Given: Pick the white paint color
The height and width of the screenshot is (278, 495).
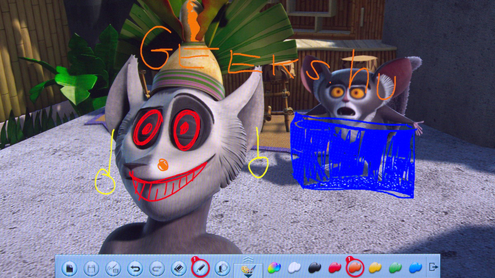Looking at the screenshot, I should point(294,268).
